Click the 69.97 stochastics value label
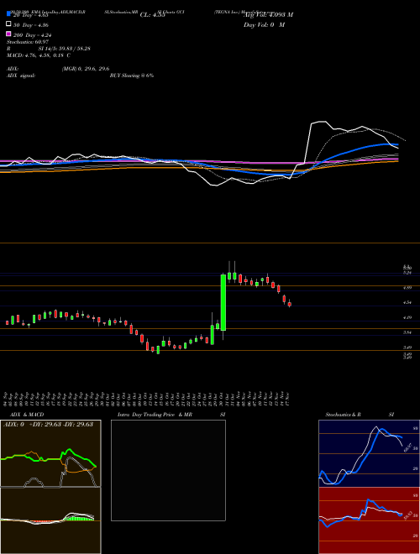Image resolution: width=420 pixels, height=554 pixels. [408, 448]
